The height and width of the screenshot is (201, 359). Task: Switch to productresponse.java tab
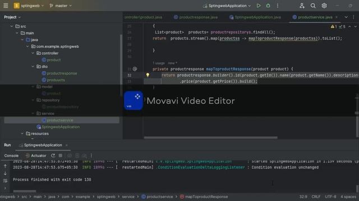point(196,17)
